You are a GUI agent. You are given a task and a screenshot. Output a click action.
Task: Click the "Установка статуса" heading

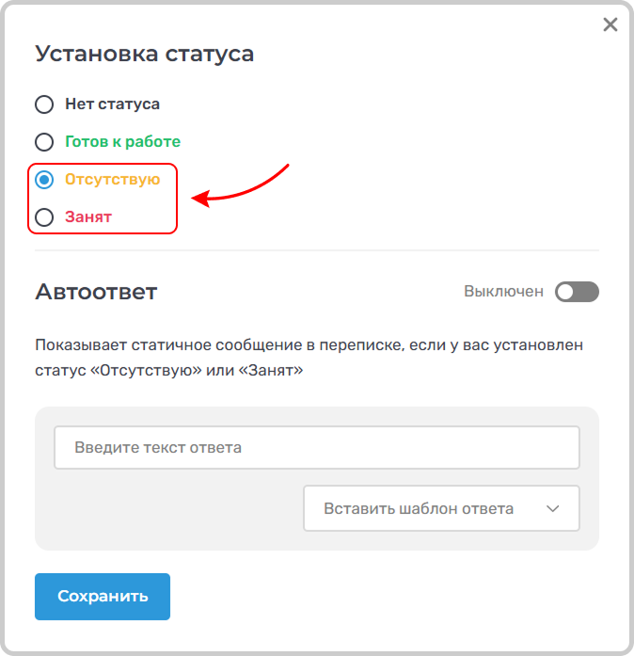144,54
